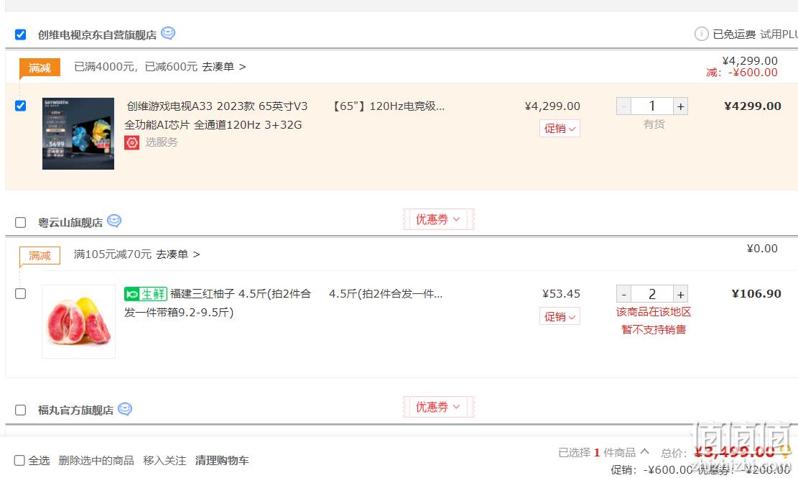Click 清理购物车 in the bottom bar
This screenshot has height=478, width=798.
pos(222,461)
